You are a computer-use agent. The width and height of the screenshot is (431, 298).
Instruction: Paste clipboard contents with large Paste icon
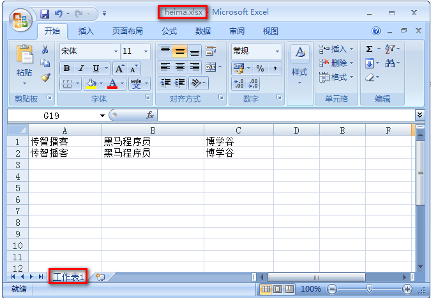(x=24, y=54)
